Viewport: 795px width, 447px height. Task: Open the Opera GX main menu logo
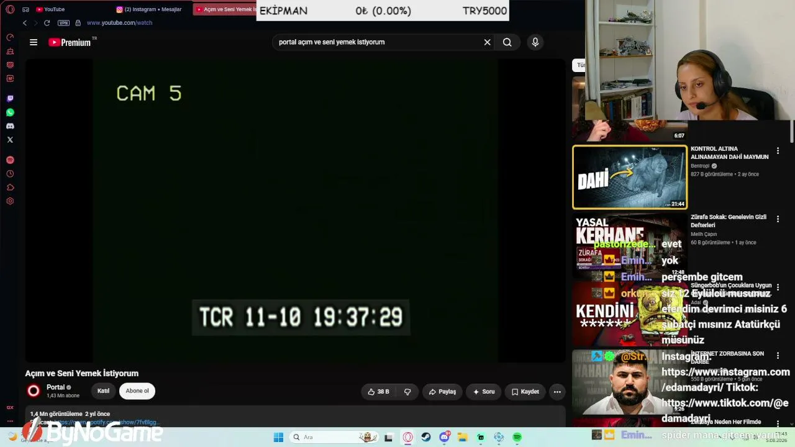click(x=10, y=9)
